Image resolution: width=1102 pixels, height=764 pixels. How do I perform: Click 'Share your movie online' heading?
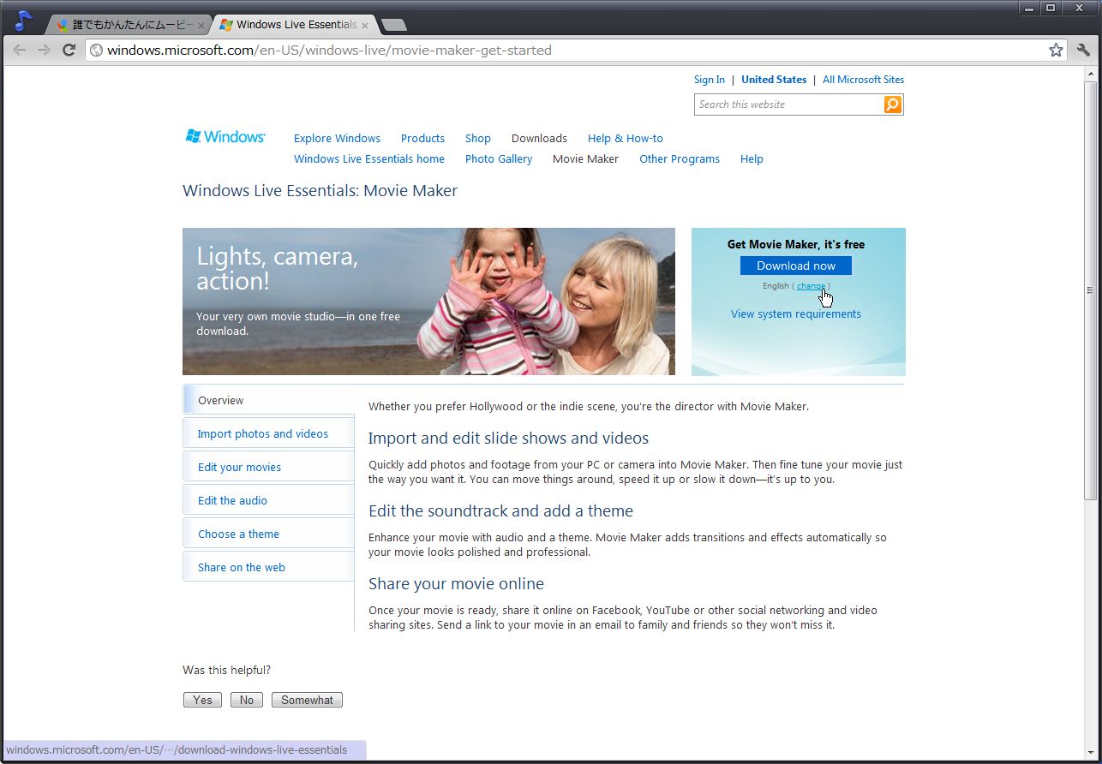pos(456,583)
